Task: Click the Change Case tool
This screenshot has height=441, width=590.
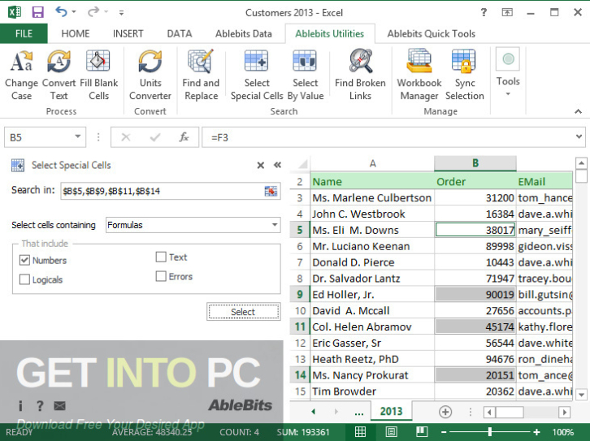Action: [x=21, y=76]
